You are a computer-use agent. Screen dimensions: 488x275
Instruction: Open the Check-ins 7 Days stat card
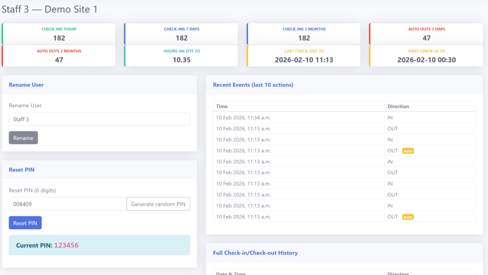point(181,34)
